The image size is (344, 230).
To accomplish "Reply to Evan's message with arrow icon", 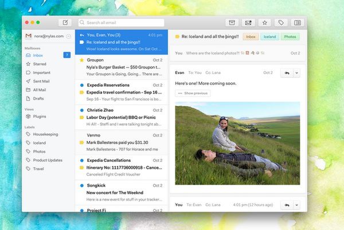I will coord(287,73).
